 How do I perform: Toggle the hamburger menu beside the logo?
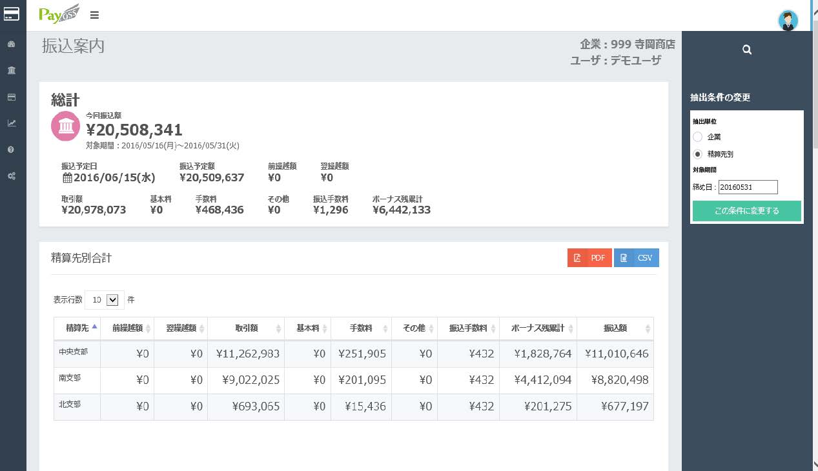[x=94, y=15]
